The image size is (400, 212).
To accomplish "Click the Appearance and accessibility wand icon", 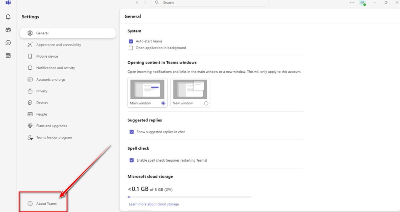I will pyautogui.click(x=30, y=45).
